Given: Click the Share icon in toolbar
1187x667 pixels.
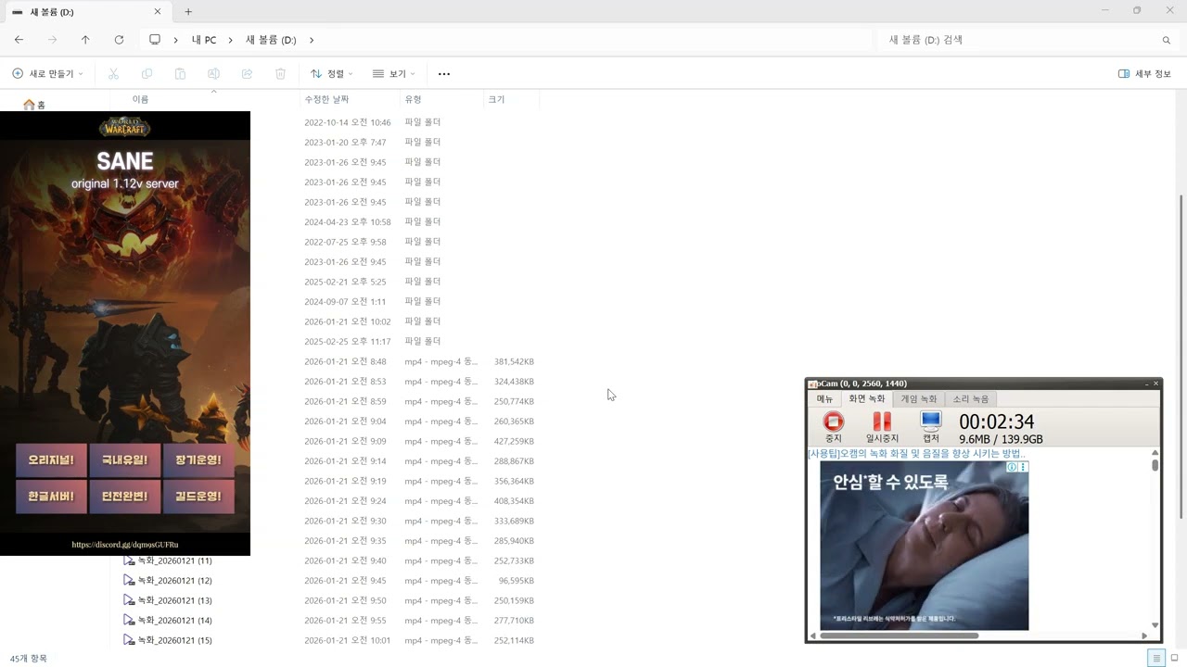Looking at the screenshot, I should point(247,73).
